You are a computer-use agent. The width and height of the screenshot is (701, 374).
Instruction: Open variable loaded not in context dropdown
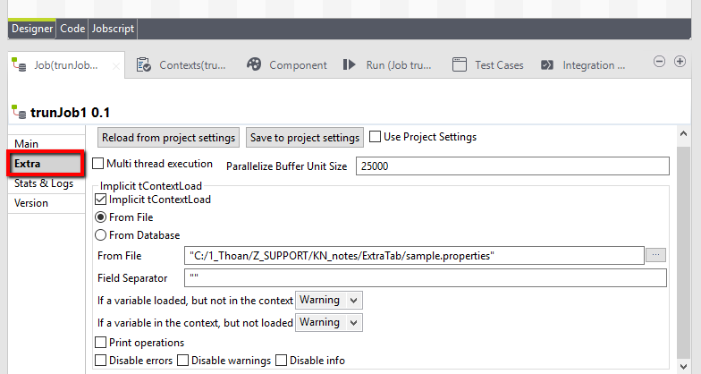point(329,300)
